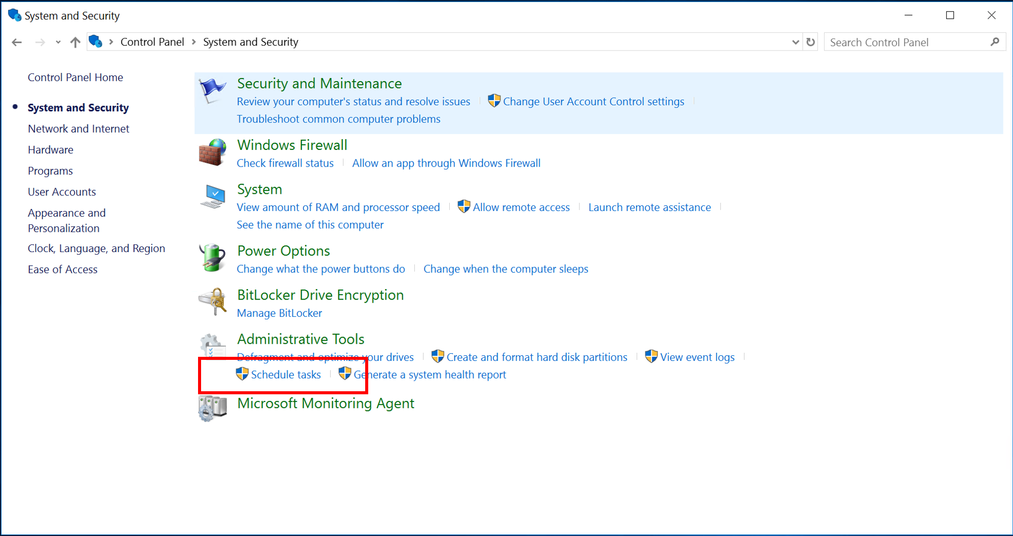Image resolution: width=1013 pixels, height=536 pixels.
Task: Select System and Security breadcrumb segment
Action: pyautogui.click(x=251, y=42)
